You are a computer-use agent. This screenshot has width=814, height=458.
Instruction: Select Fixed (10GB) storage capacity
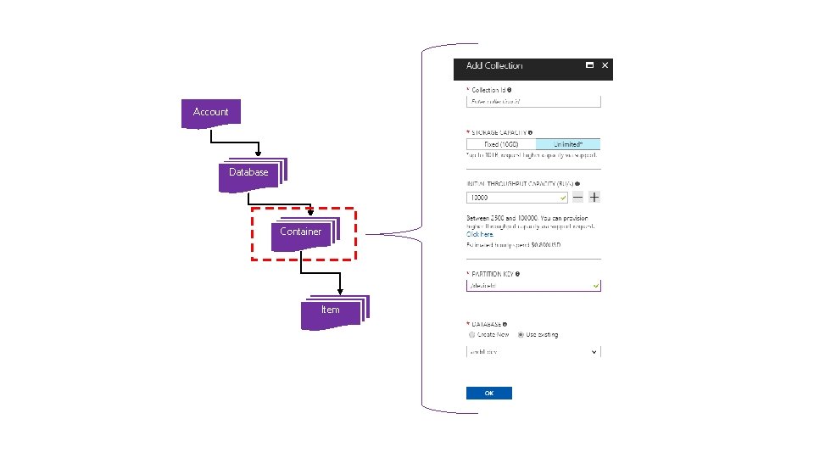[x=501, y=144]
